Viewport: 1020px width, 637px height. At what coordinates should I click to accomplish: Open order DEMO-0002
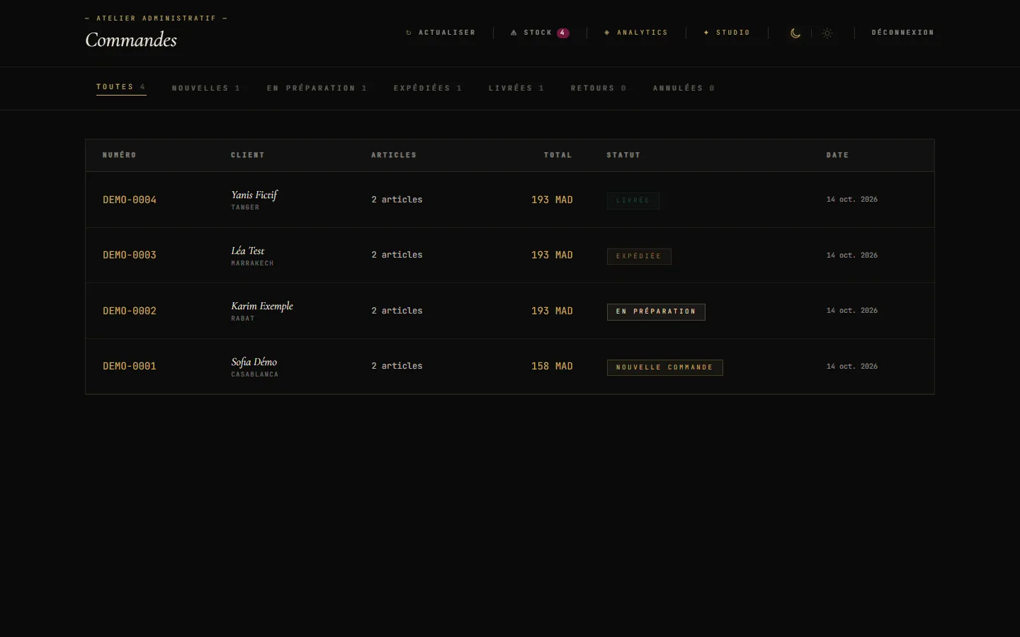coord(130,311)
